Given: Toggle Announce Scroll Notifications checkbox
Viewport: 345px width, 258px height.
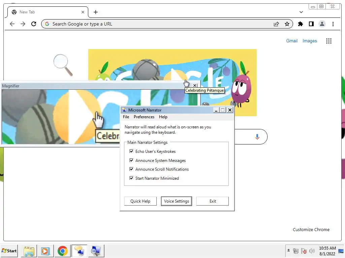Looking at the screenshot, I should click(131, 169).
